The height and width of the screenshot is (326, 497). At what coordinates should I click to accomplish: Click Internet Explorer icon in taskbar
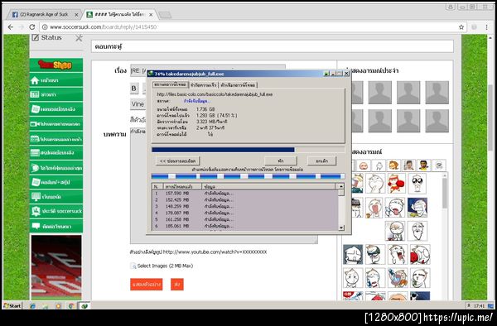[x=32, y=306]
